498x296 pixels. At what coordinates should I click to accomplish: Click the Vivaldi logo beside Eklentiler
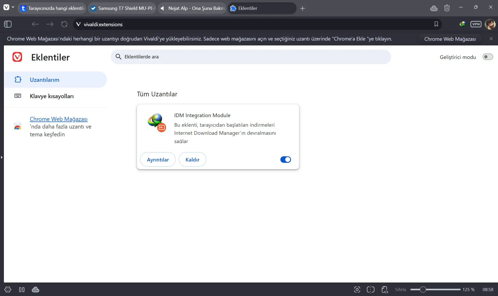(17, 57)
